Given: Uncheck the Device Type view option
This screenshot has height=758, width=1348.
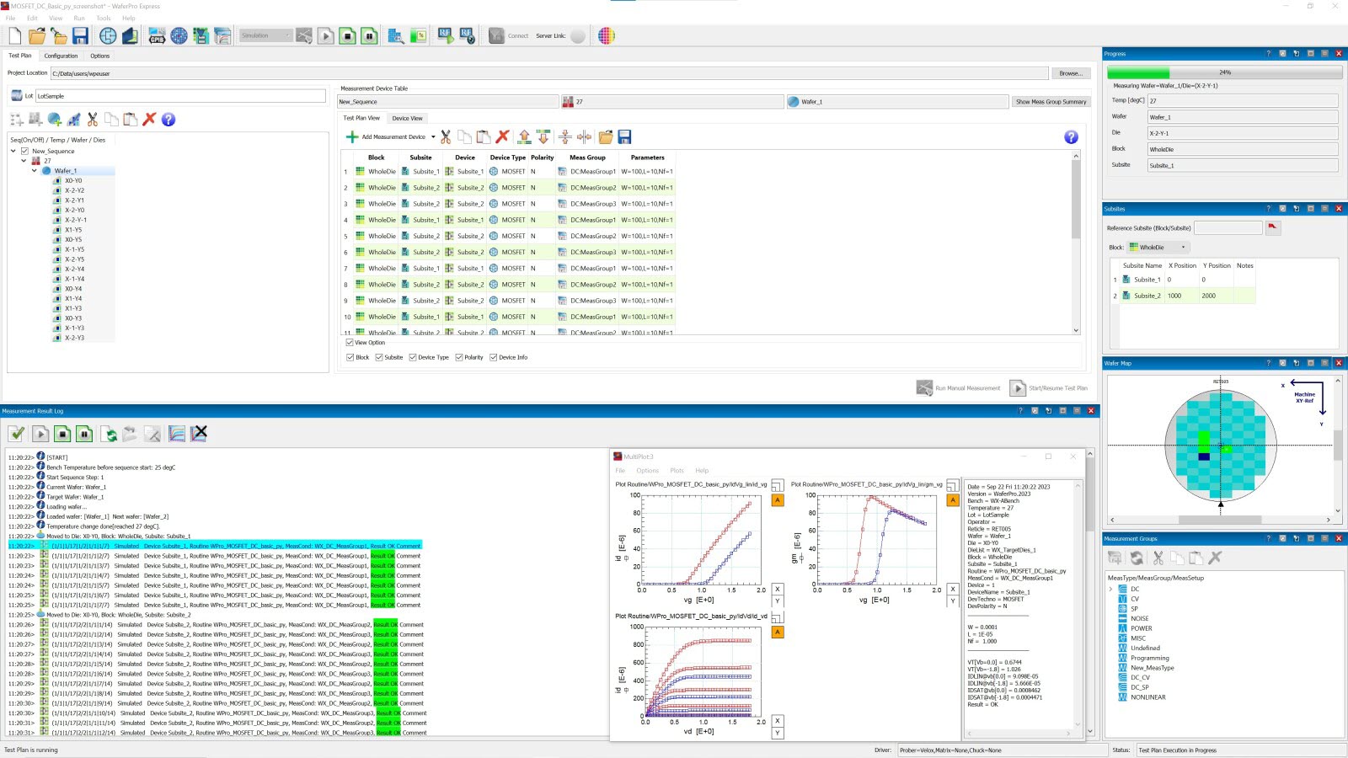Looking at the screenshot, I should point(413,357).
